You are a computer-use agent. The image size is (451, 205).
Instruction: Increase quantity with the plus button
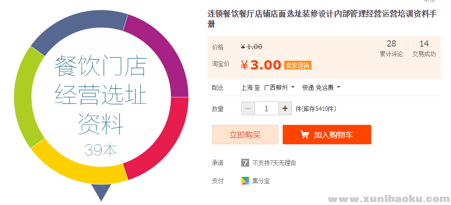pyautogui.click(x=285, y=108)
